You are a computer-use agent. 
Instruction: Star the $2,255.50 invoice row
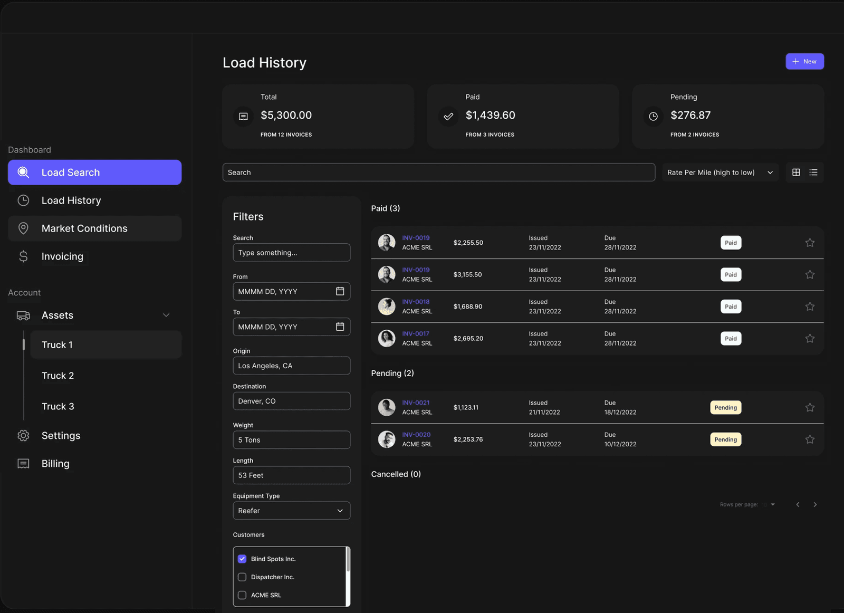pyautogui.click(x=810, y=243)
